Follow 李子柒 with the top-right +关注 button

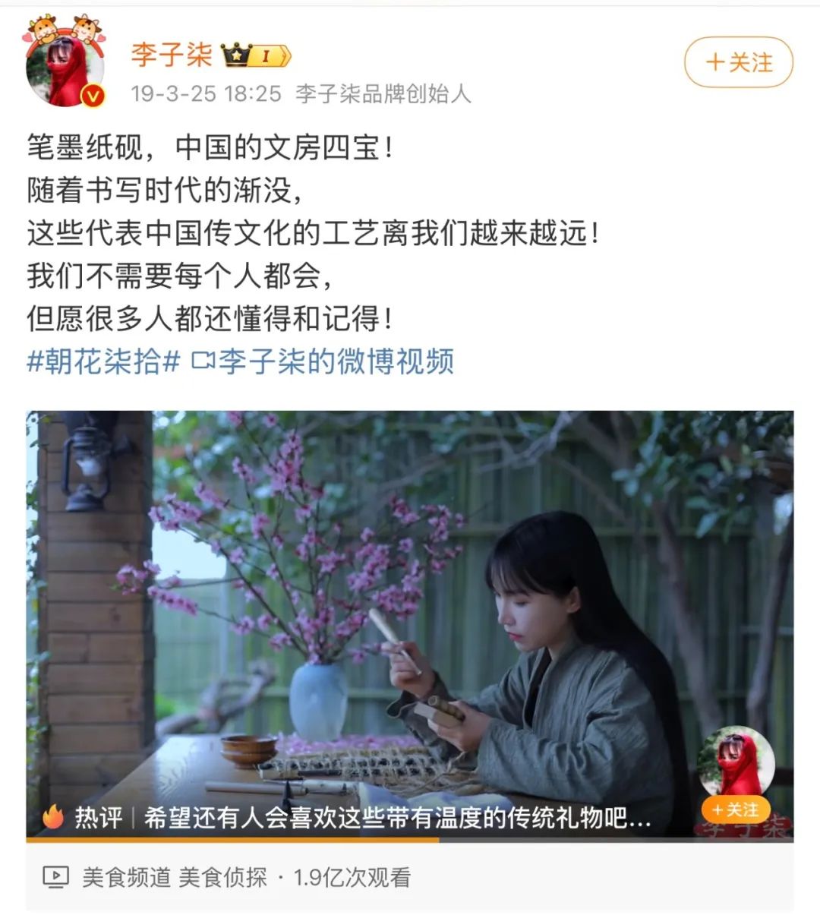pyautogui.click(x=738, y=62)
